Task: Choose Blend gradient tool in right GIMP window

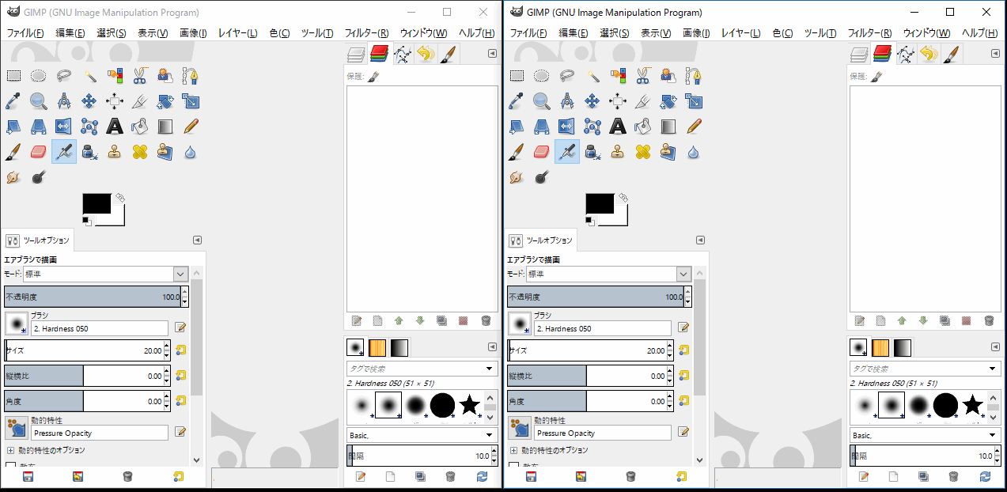Action: coord(668,127)
